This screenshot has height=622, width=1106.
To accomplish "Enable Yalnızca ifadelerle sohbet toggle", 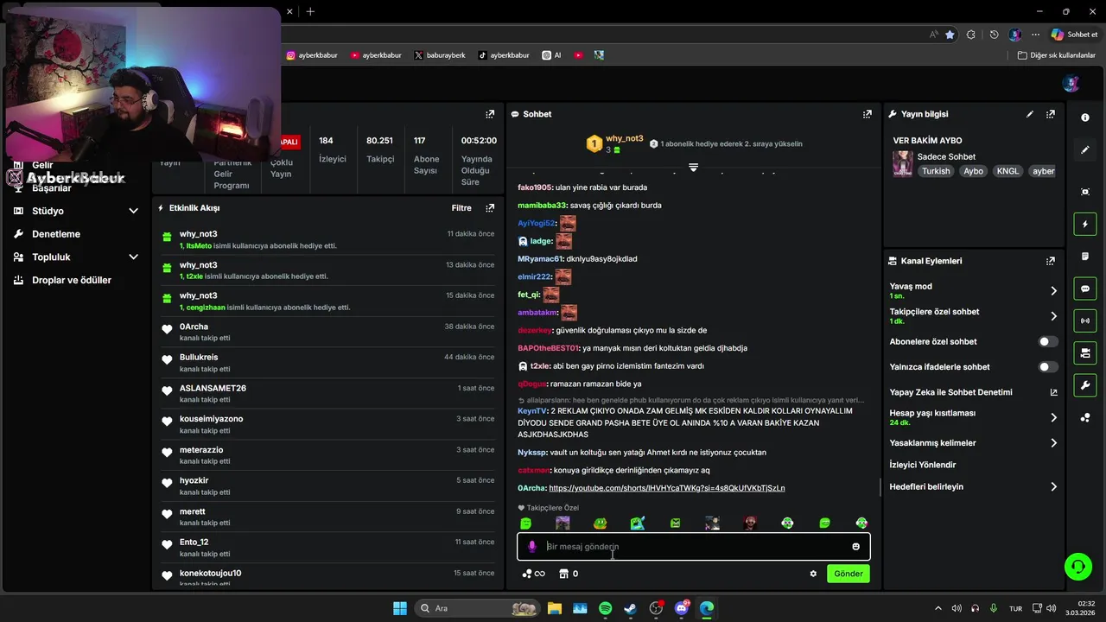I will click(x=1048, y=367).
